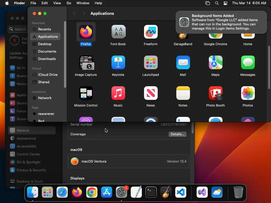Click the Finder forward navigation arrow

[x=84, y=13]
